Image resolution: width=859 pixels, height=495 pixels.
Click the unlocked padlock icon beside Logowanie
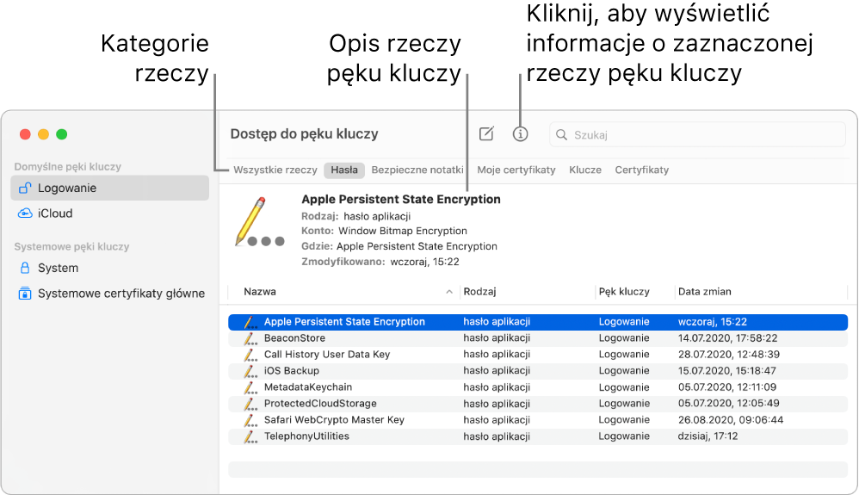[x=25, y=188]
